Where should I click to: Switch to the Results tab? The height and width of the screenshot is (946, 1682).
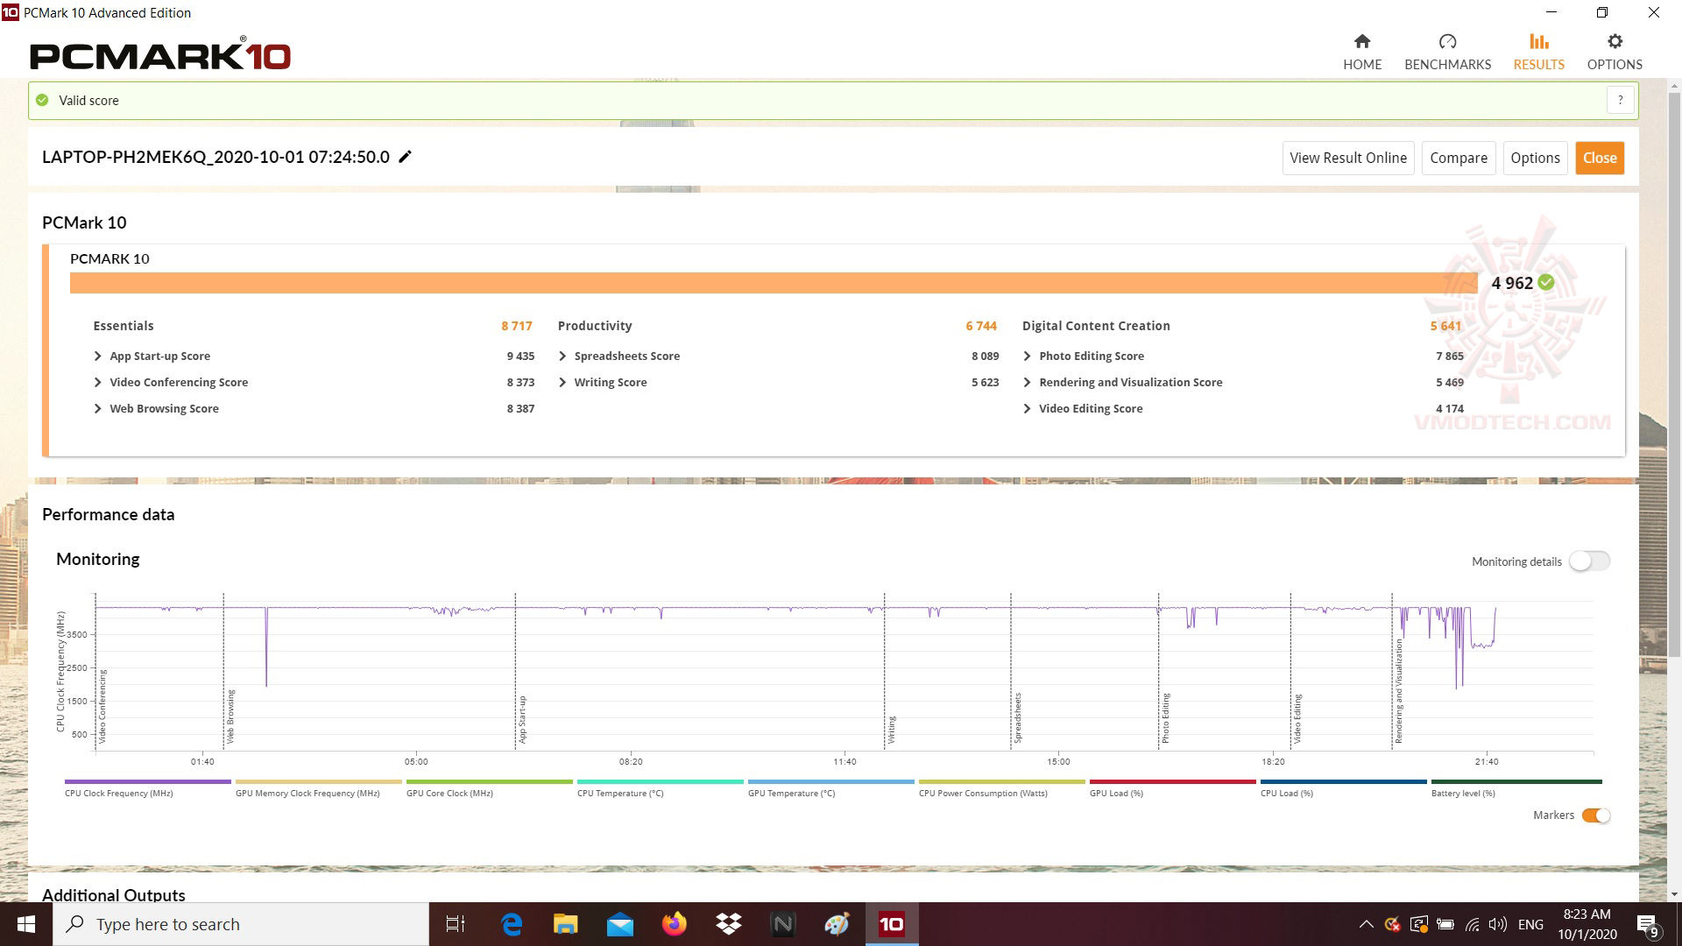[1538, 52]
